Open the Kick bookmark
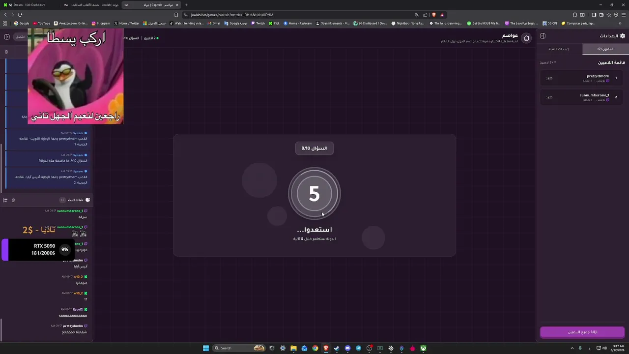This screenshot has width=629, height=354. click(274, 23)
